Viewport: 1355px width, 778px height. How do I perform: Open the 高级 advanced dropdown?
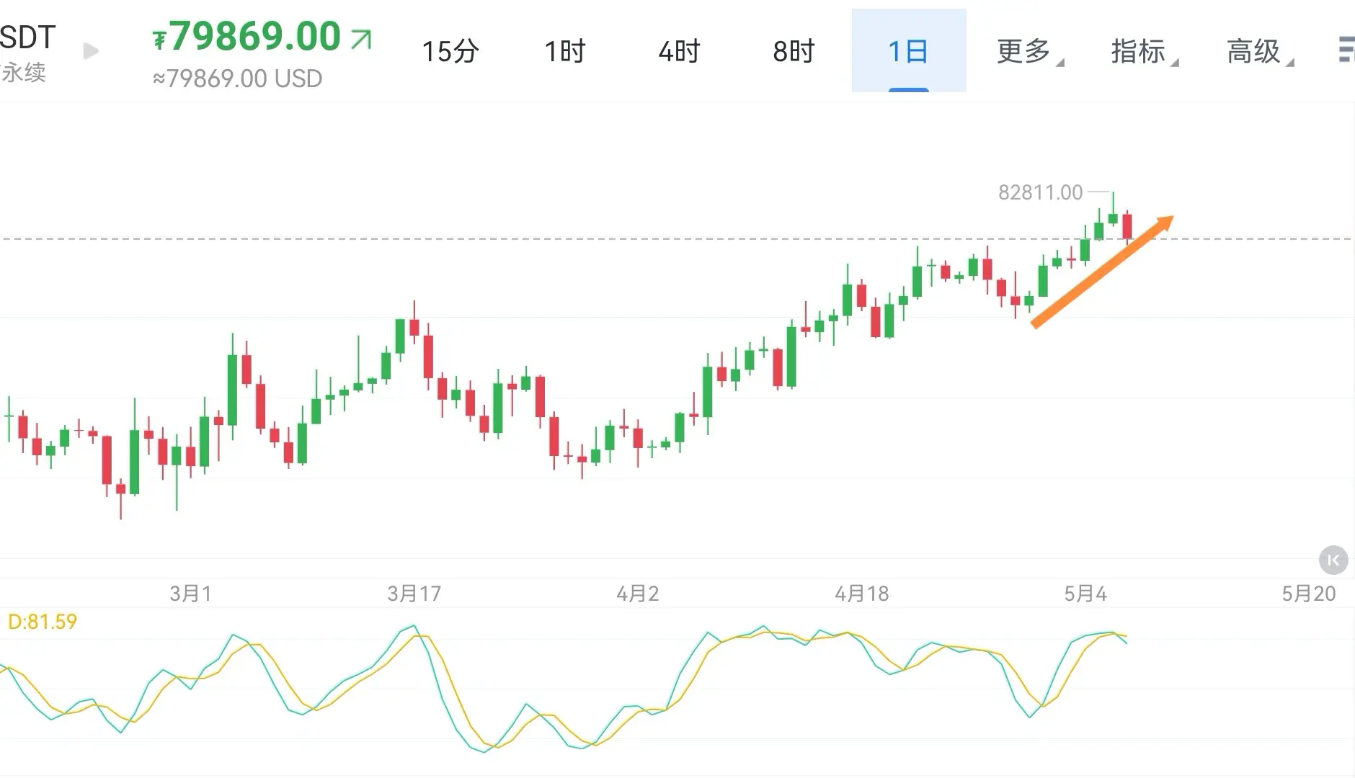click(x=1261, y=51)
